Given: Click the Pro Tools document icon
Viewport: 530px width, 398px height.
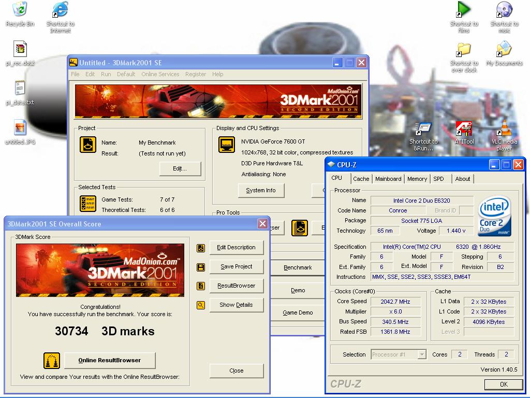Looking at the screenshot, I should [x=300, y=228].
